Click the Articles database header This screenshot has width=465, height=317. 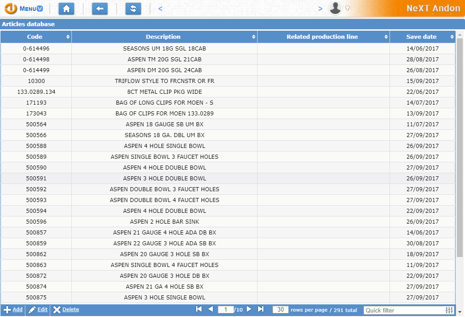pyautogui.click(x=27, y=24)
